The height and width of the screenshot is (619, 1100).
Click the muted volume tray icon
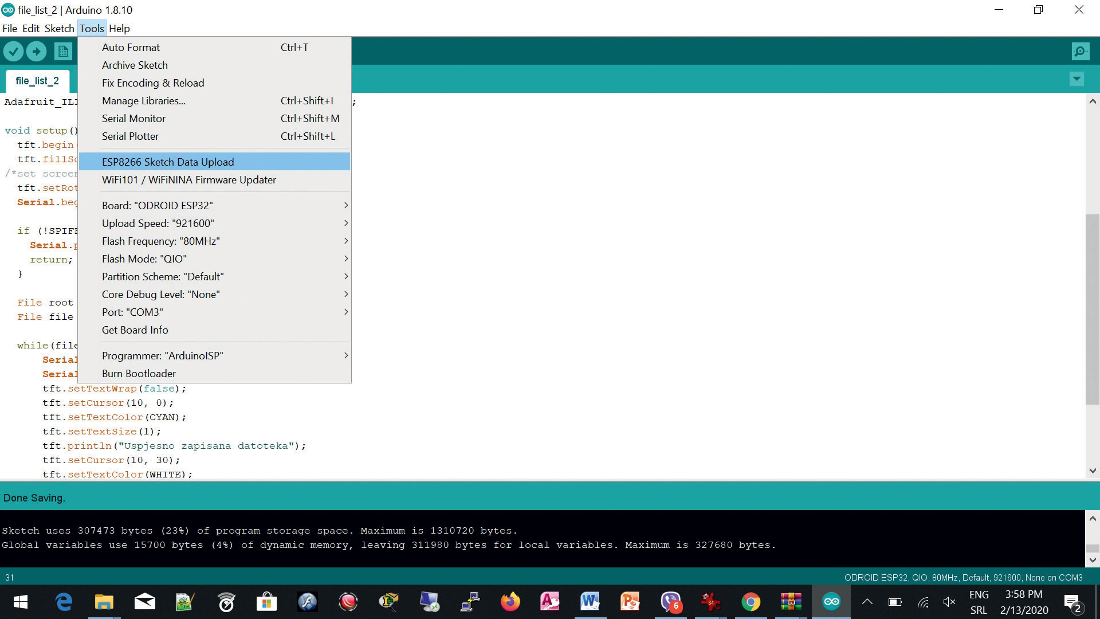pyautogui.click(x=949, y=602)
